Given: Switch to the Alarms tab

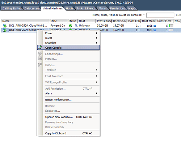Looking at the screenshot, I should tap(103, 8).
